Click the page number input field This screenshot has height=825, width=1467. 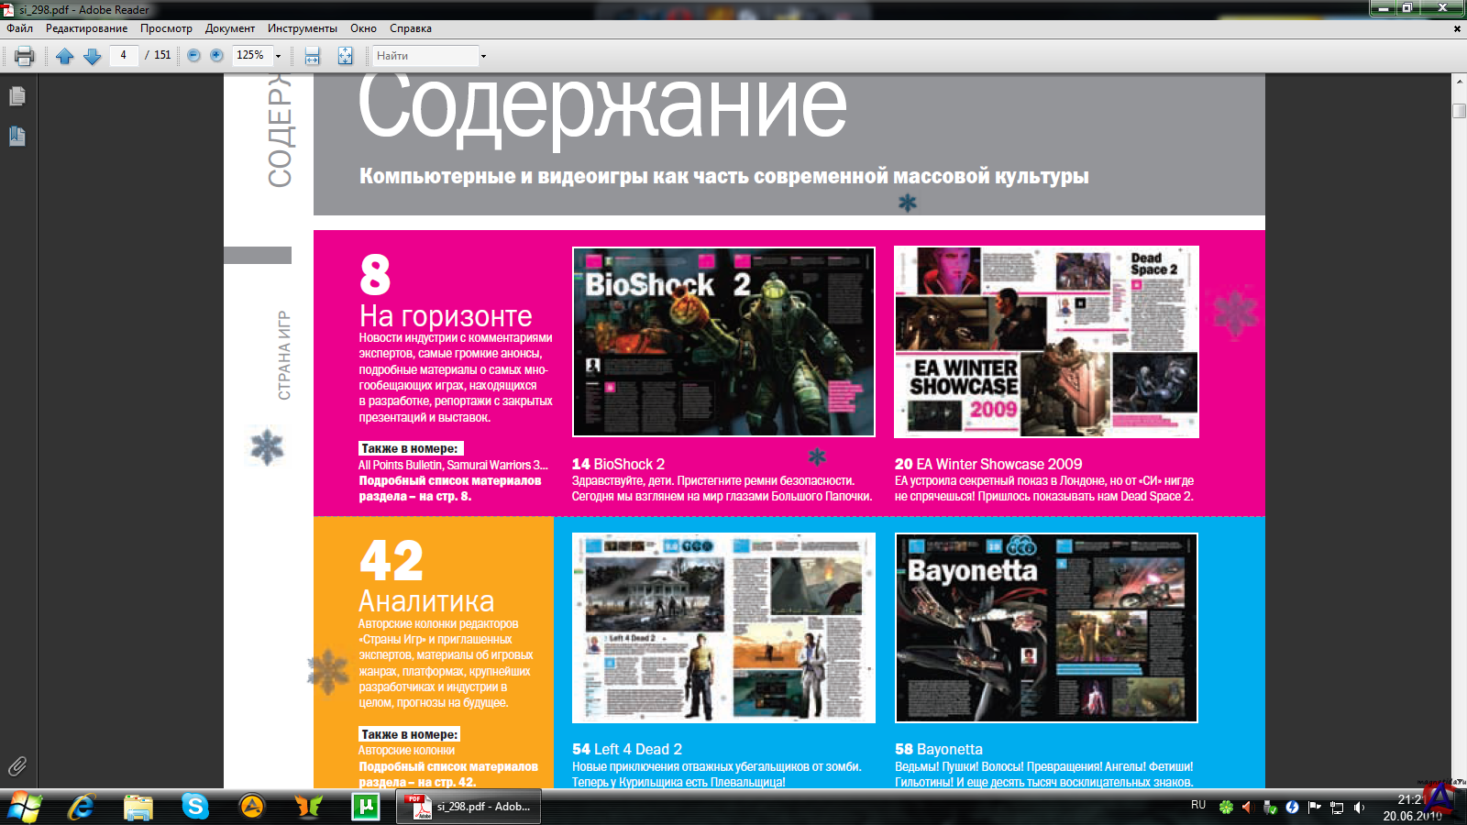tap(124, 55)
